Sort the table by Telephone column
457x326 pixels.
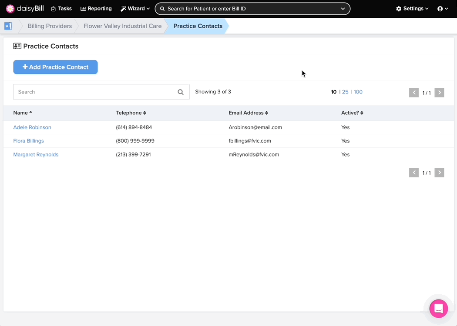(131, 113)
